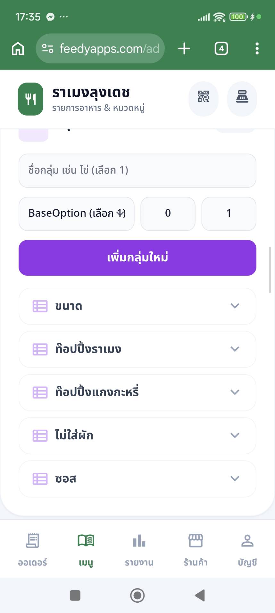Screen dimensions: 275x613
Task: Open the browser three-dot menu
Action: 257,49
